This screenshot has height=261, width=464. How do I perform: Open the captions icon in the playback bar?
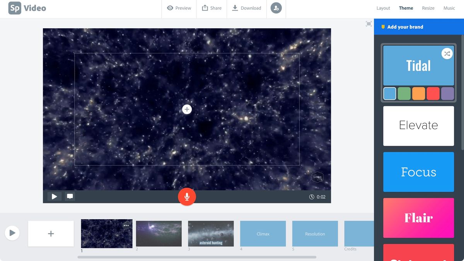coord(70,196)
